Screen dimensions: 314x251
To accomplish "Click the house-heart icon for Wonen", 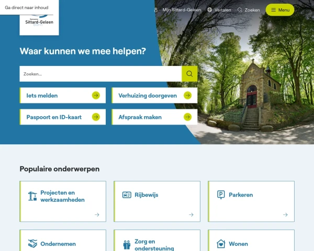I will click(x=221, y=244).
